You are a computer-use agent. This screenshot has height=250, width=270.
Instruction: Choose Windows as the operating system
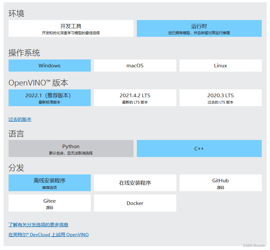click(x=50, y=66)
